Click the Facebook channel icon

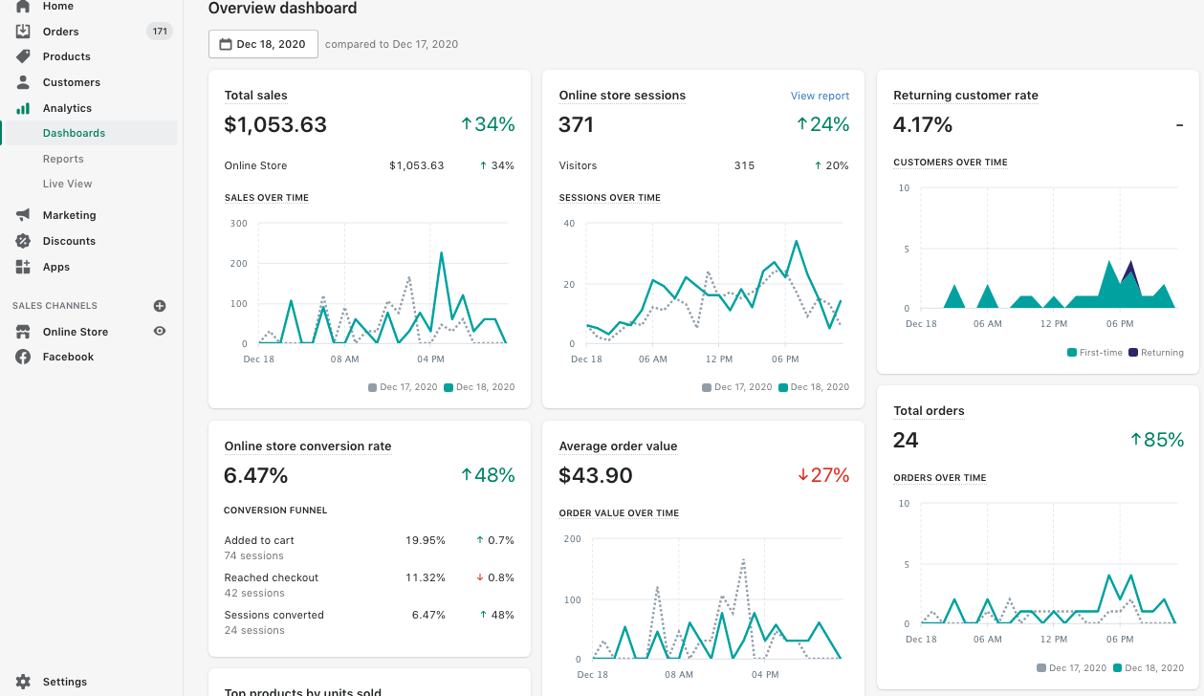point(23,357)
